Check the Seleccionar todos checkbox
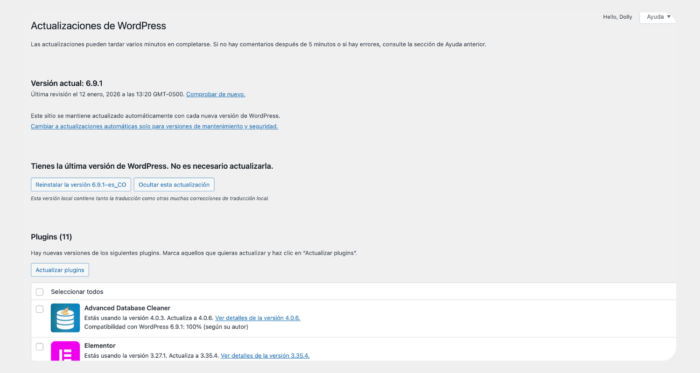Viewport: 700px width, 373px height. [x=40, y=291]
